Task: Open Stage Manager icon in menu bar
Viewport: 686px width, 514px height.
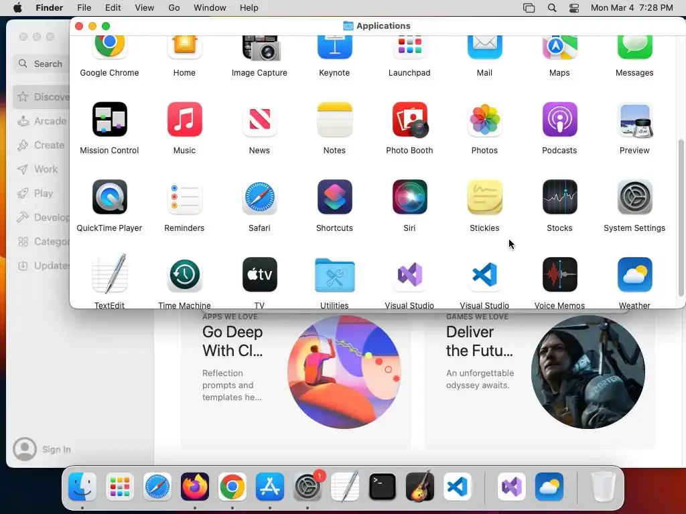Action: click(529, 8)
